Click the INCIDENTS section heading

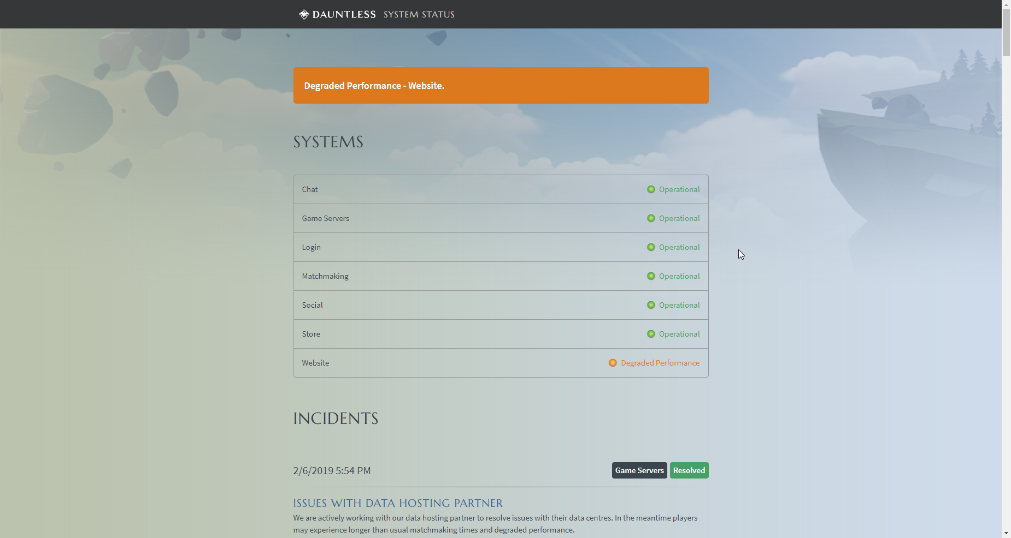pos(336,419)
